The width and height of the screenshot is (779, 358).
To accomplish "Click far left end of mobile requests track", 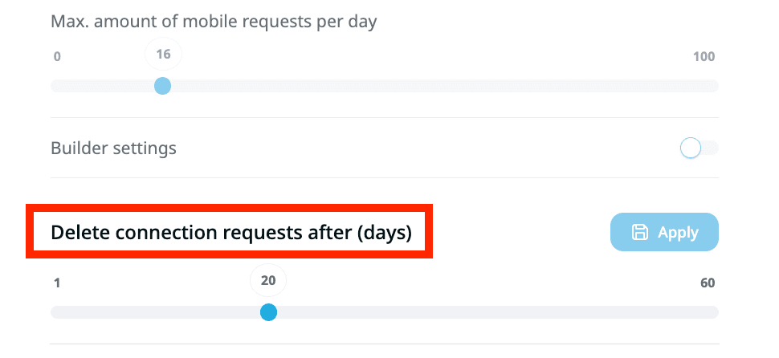I will pos(55,86).
